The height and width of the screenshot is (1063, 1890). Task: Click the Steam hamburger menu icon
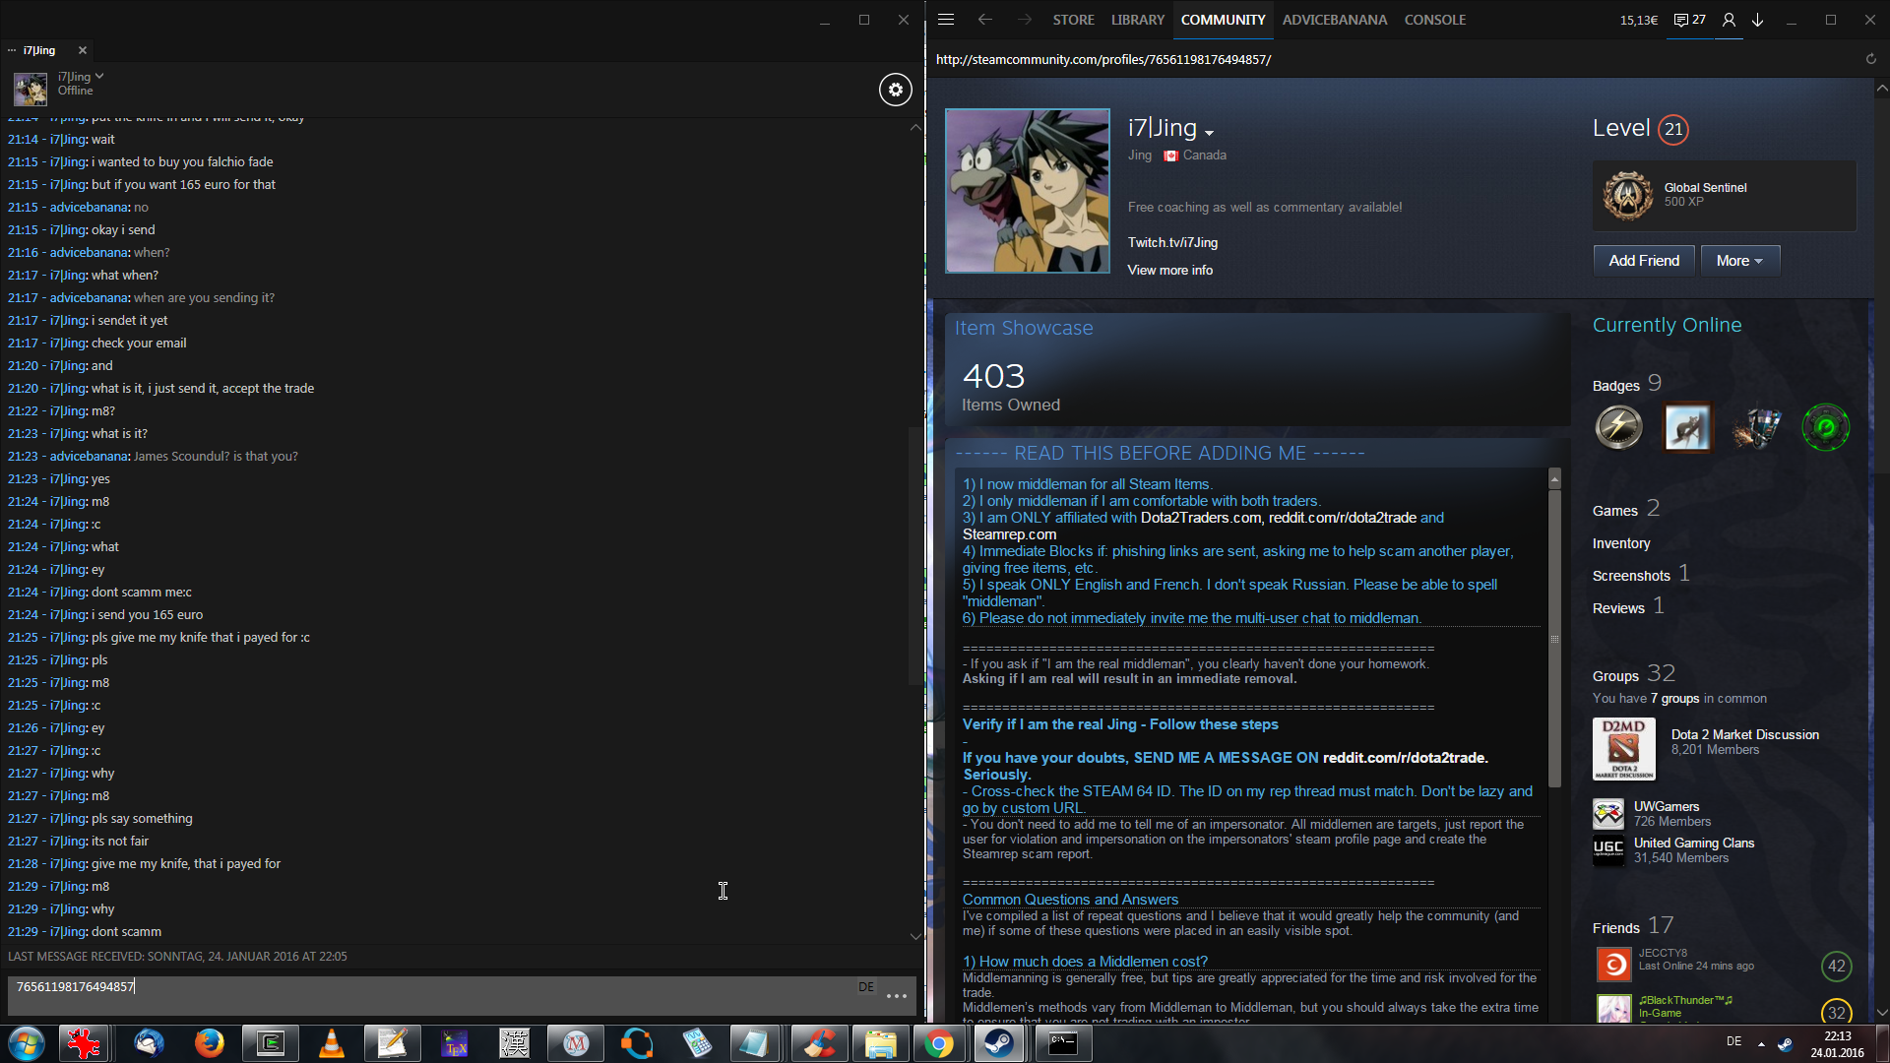pyautogui.click(x=946, y=20)
